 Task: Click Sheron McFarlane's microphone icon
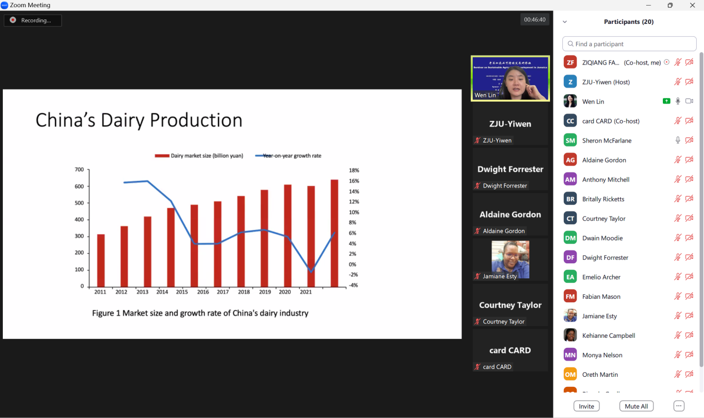click(x=678, y=140)
